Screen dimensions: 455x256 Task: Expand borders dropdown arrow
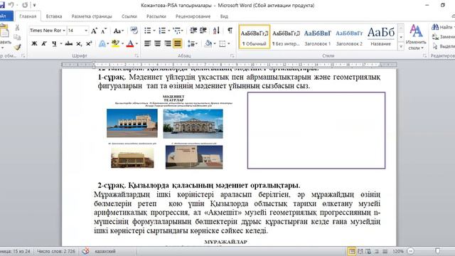[229, 43]
